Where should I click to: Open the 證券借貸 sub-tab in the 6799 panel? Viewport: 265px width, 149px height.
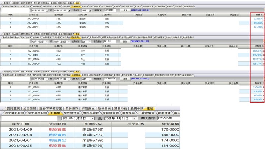pyautogui.click(x=164, y=113)
